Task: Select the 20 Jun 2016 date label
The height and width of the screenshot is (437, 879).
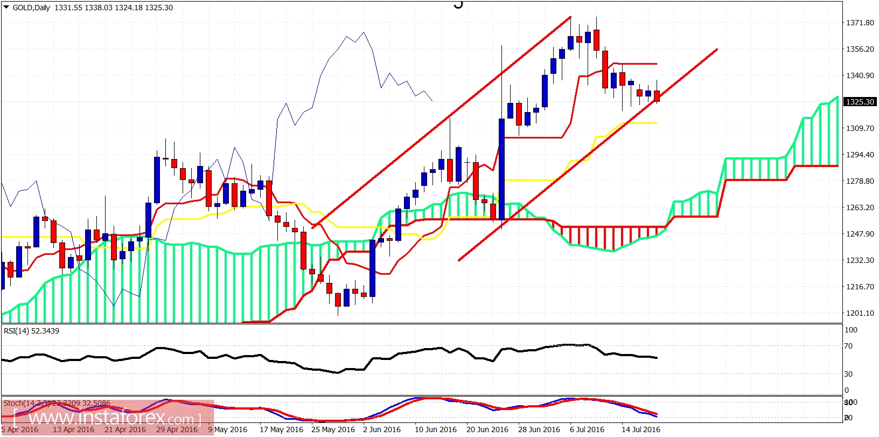Action: (487, 429)
